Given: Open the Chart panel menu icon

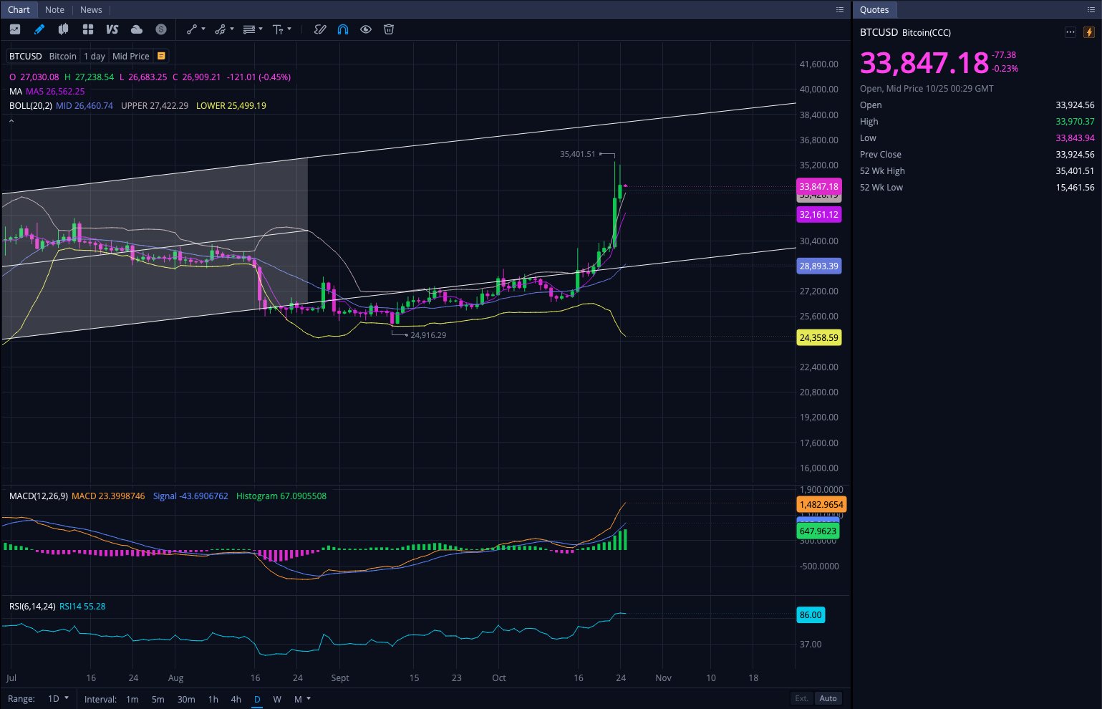Looking at the screenshot, I should pyautogui.click(x=840, y=9).
